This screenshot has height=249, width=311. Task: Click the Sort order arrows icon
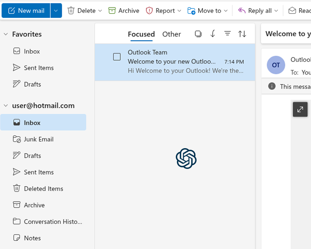pyautogui.click(x=242, y=34)
